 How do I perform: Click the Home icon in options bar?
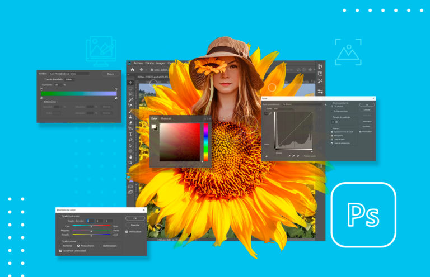[132, 70]
